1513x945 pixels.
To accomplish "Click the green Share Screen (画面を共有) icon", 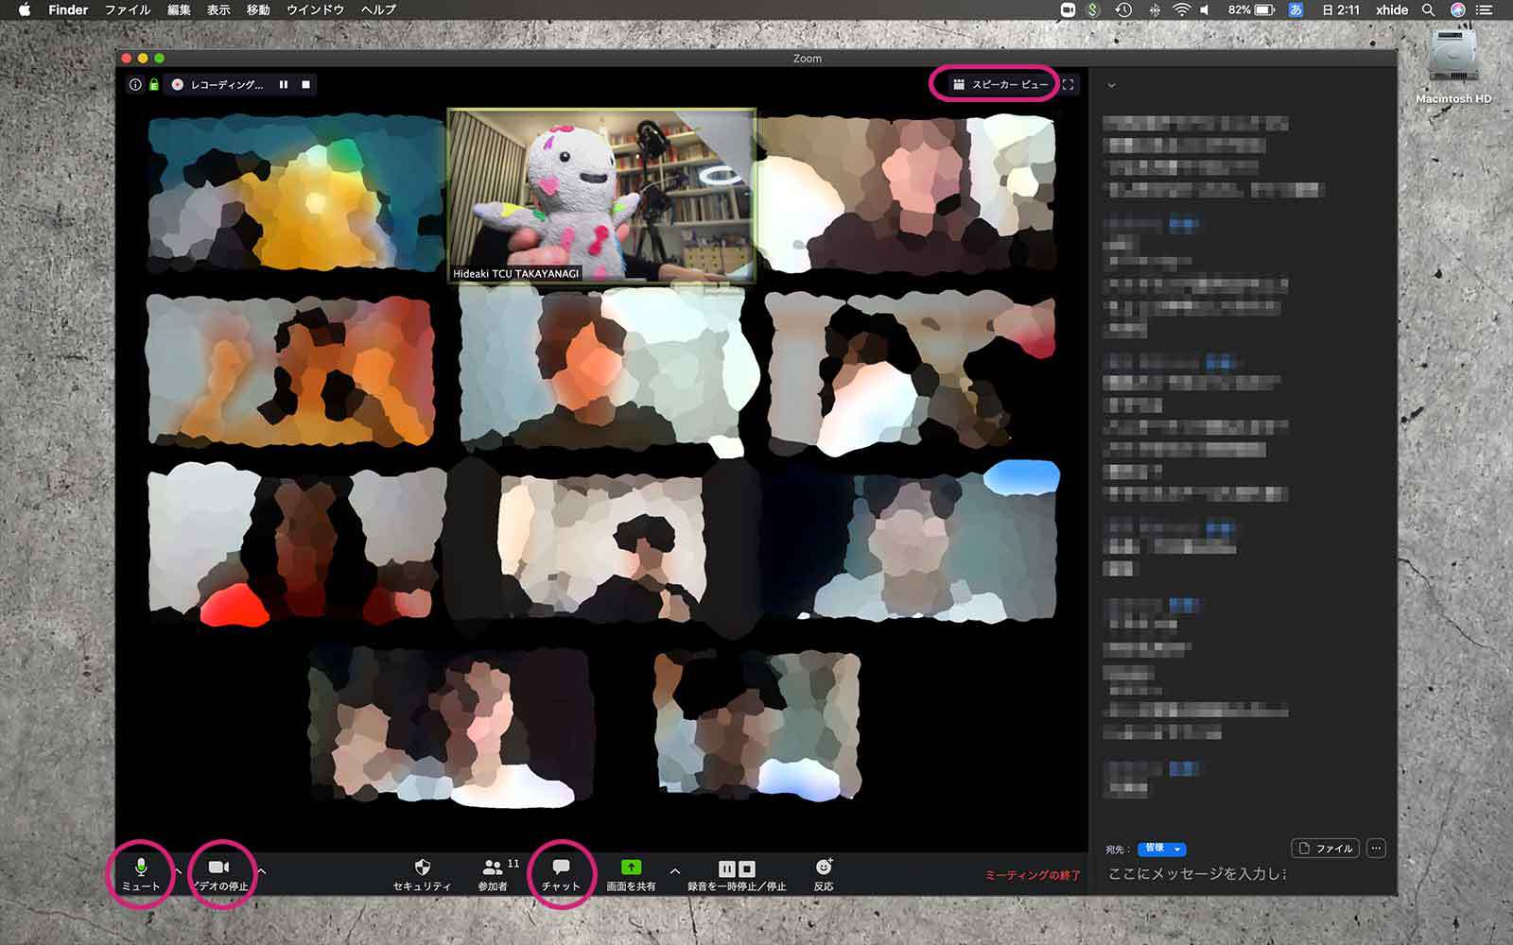I will pyautogui.click(x=631, y=868).
